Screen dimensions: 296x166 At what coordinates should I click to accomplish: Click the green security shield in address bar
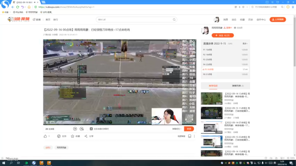(36, 7)
